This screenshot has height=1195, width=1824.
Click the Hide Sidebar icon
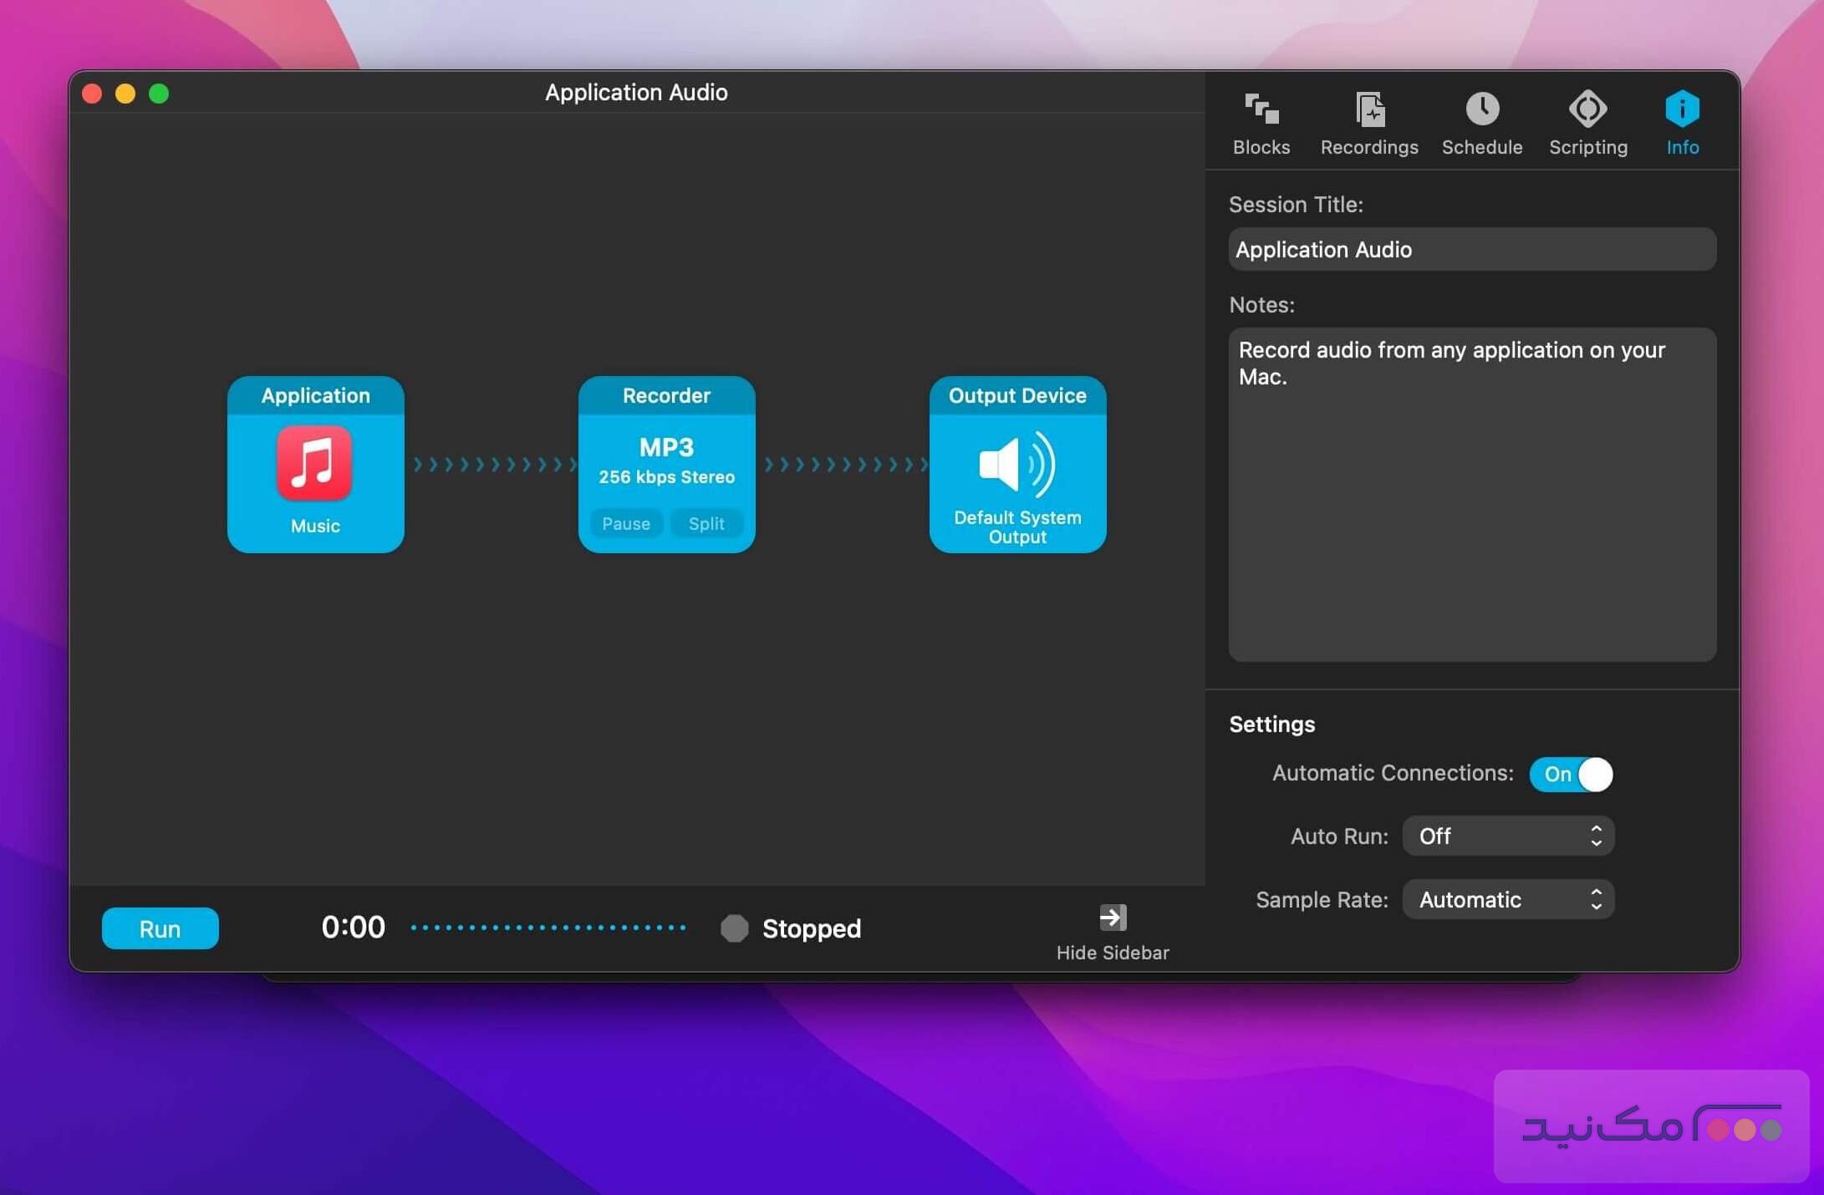coord(1112,917)
